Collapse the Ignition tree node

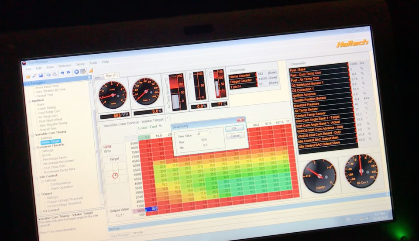[30, 100]
